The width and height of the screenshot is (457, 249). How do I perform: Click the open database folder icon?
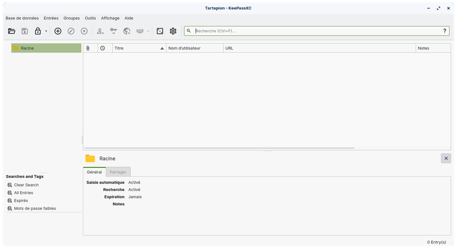coord(12,31)
